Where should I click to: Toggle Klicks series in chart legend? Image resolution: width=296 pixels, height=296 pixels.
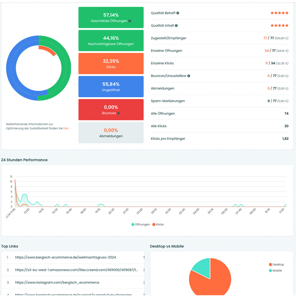tap(158, 225)
